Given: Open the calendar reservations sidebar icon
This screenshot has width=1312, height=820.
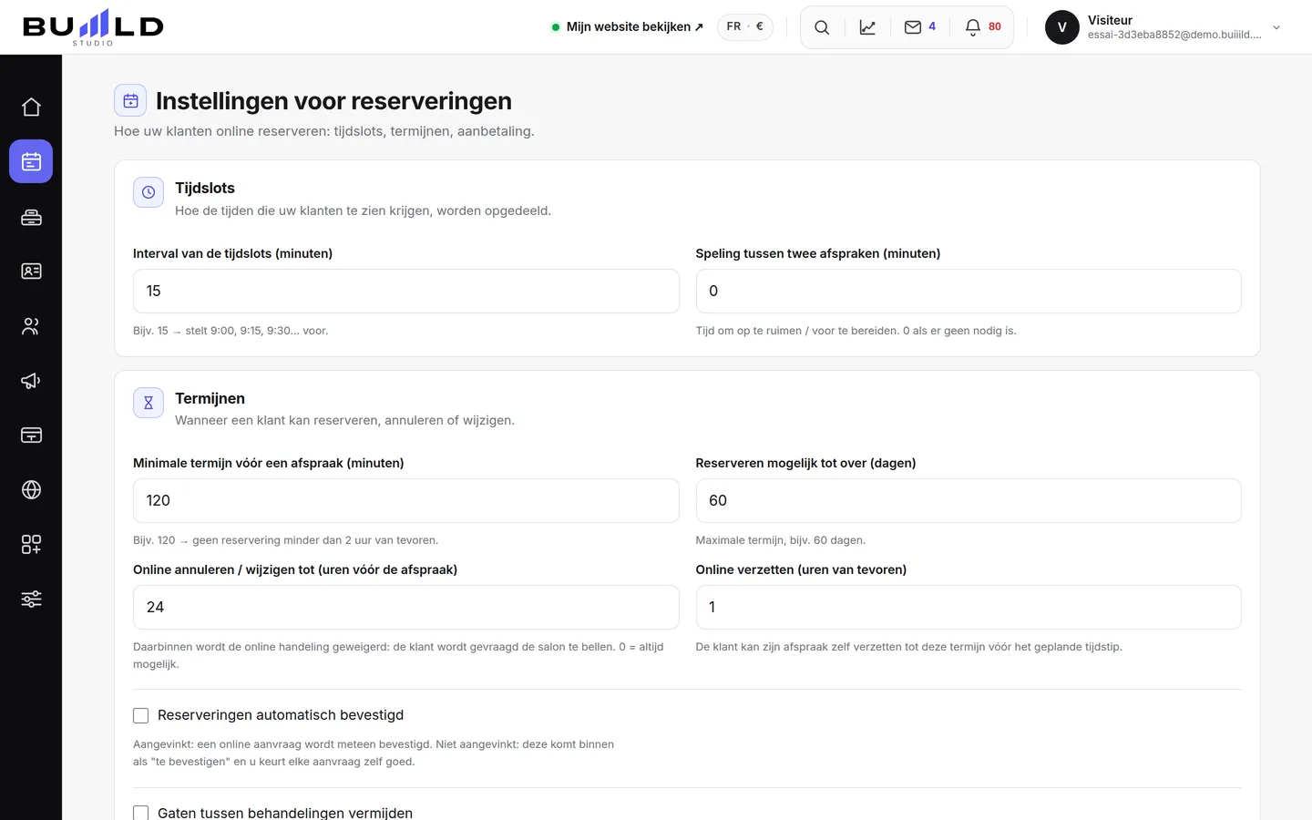Looking at the screenshot, I should point(31,161).
